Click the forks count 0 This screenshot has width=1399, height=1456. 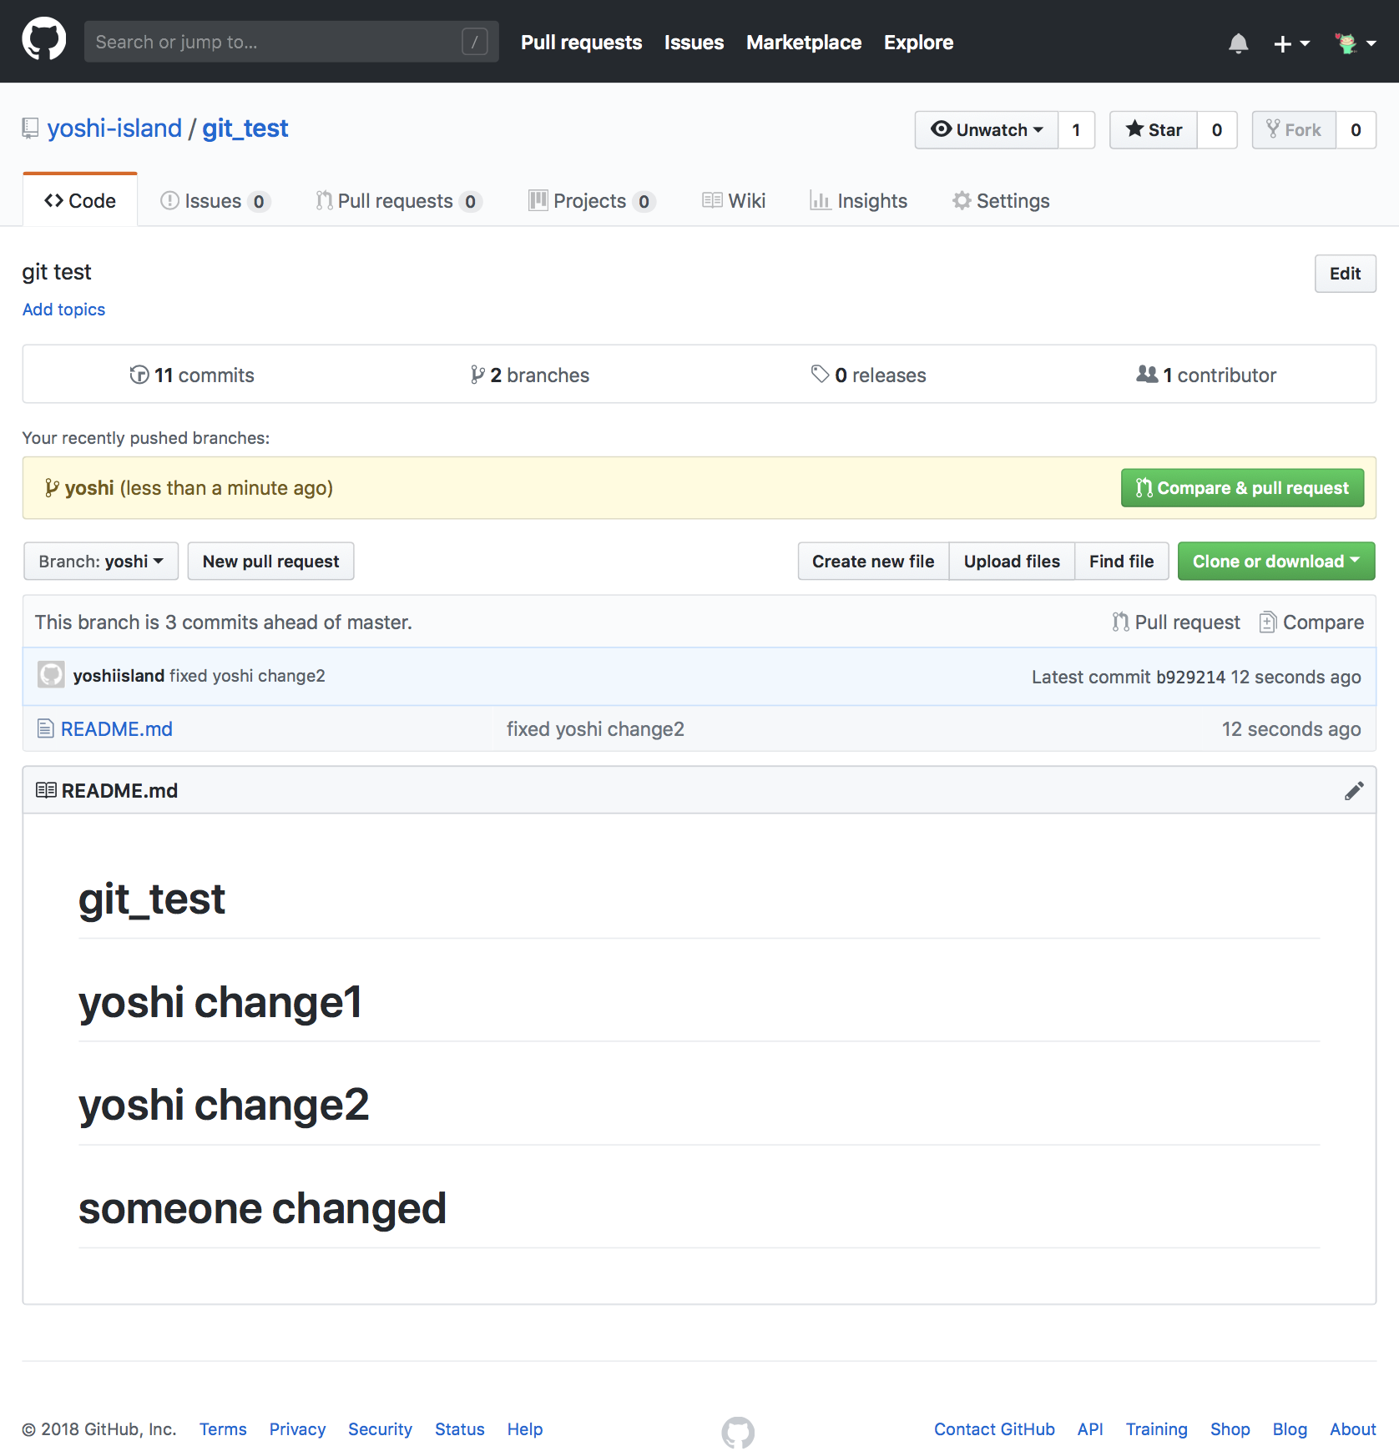(x=1356, y=130)
